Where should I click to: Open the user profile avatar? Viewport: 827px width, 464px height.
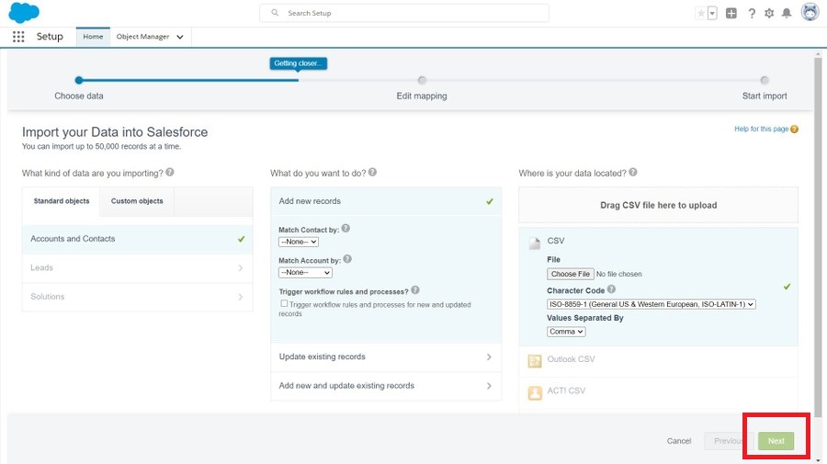coord(810,12)
